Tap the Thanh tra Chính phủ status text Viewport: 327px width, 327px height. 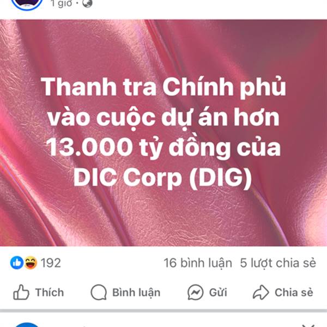point(163,132)
